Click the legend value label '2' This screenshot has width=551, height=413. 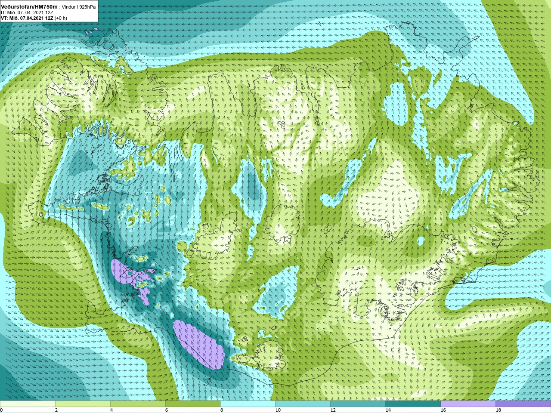56,410
